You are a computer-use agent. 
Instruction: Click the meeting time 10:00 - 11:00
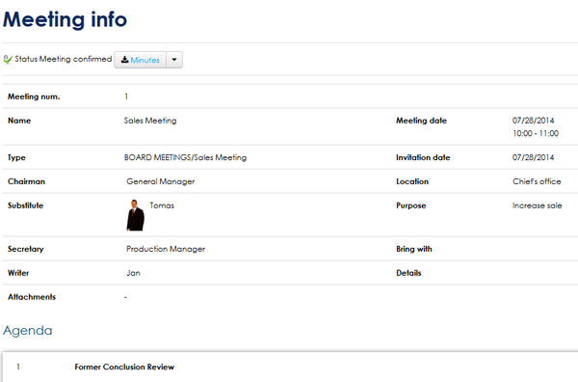pos(536,133)
